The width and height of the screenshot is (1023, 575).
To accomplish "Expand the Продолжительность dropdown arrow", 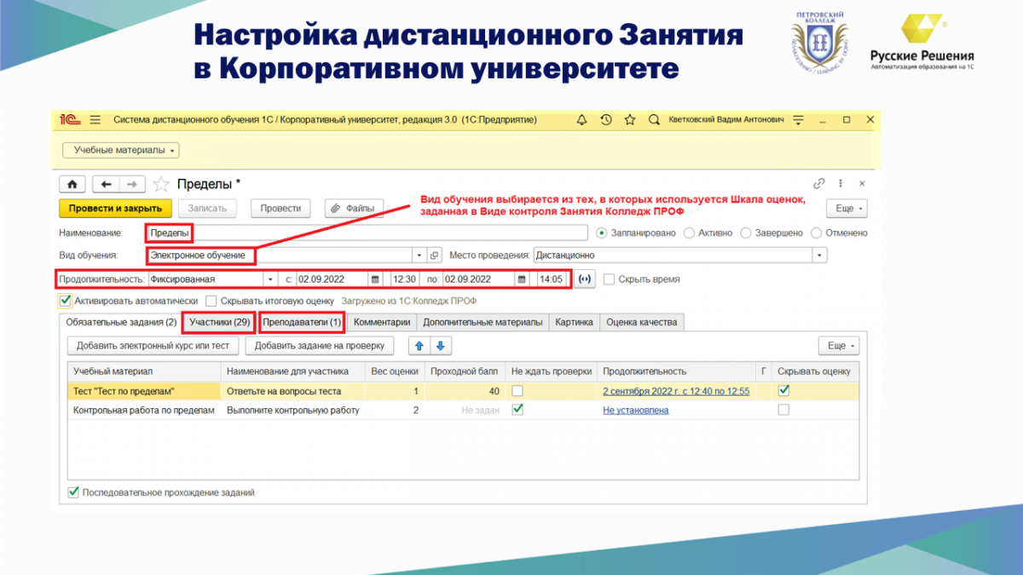I will click(271, 279).
